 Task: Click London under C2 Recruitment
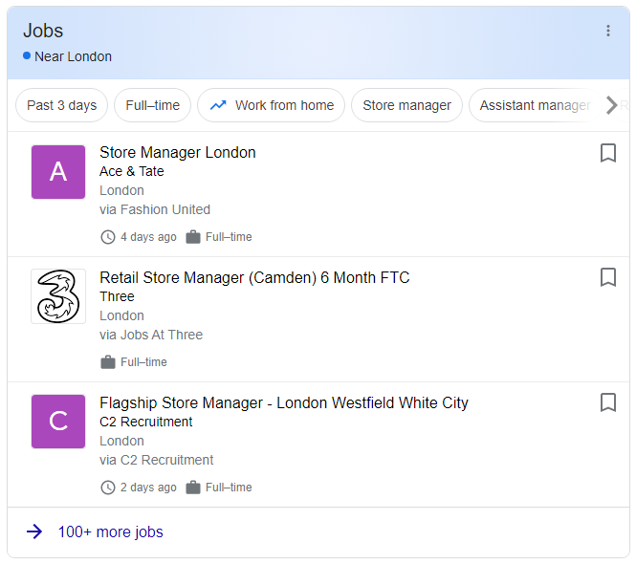click(x=121, y=441)
